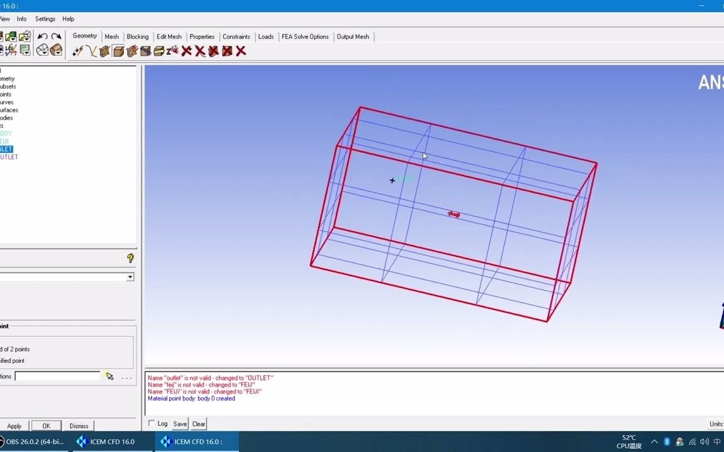
Task: Open the Mesh ribbon tab
Action: coord(111,36)
